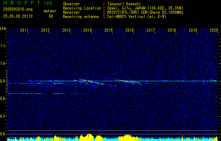Click the version number 1.0.0
The height and width of the screenshot is (141, 221).
click(x=48, y=3)
